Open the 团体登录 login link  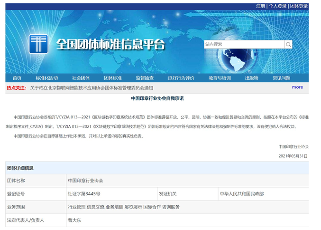[299, 6]
